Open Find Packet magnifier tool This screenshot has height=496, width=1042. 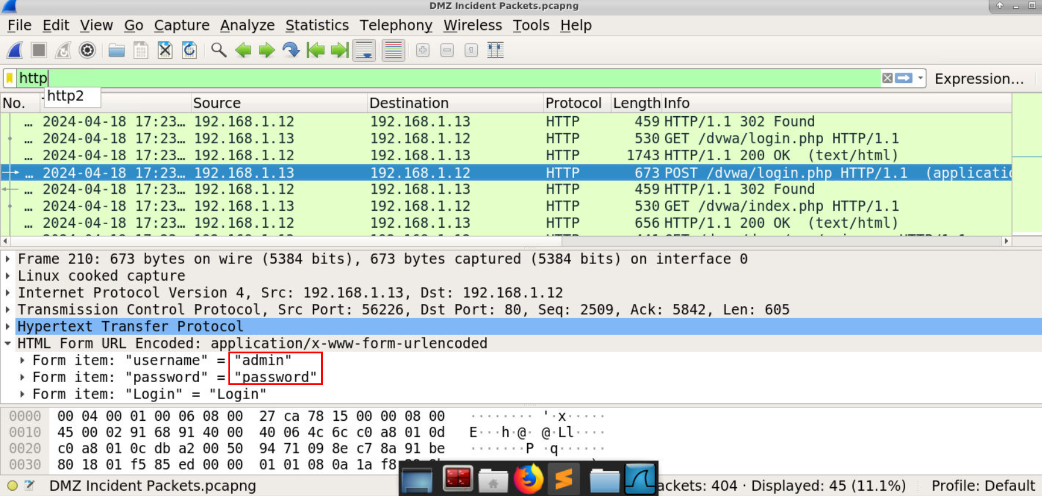(219, 50)
